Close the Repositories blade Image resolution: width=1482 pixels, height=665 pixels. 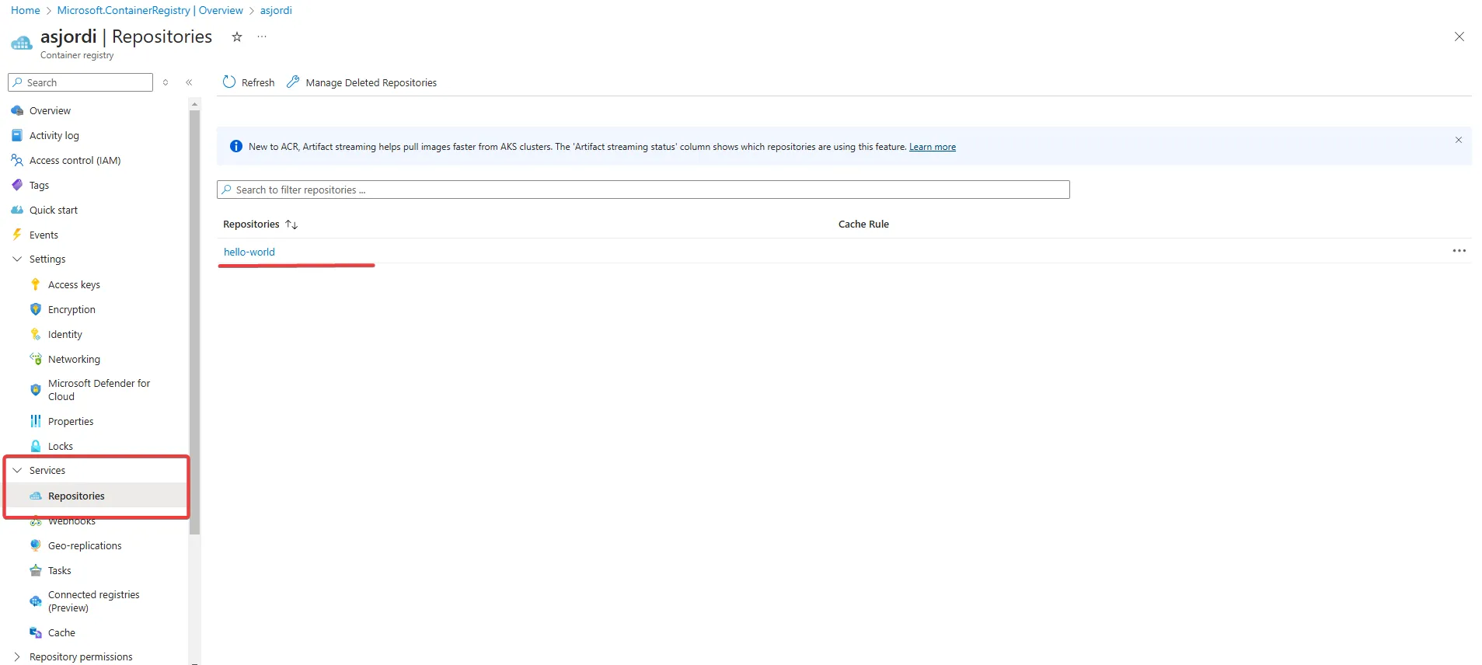(1459, 37)
